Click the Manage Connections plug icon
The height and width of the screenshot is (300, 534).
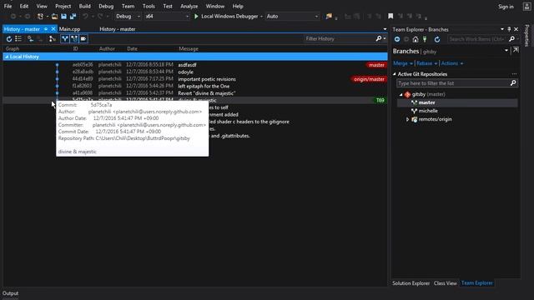pyautogui.click(x=425, y=39)
